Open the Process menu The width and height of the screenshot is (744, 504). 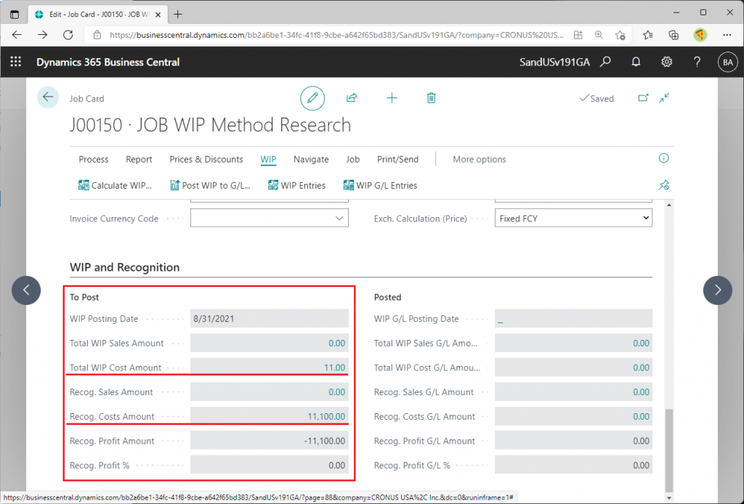click(94, 159)
